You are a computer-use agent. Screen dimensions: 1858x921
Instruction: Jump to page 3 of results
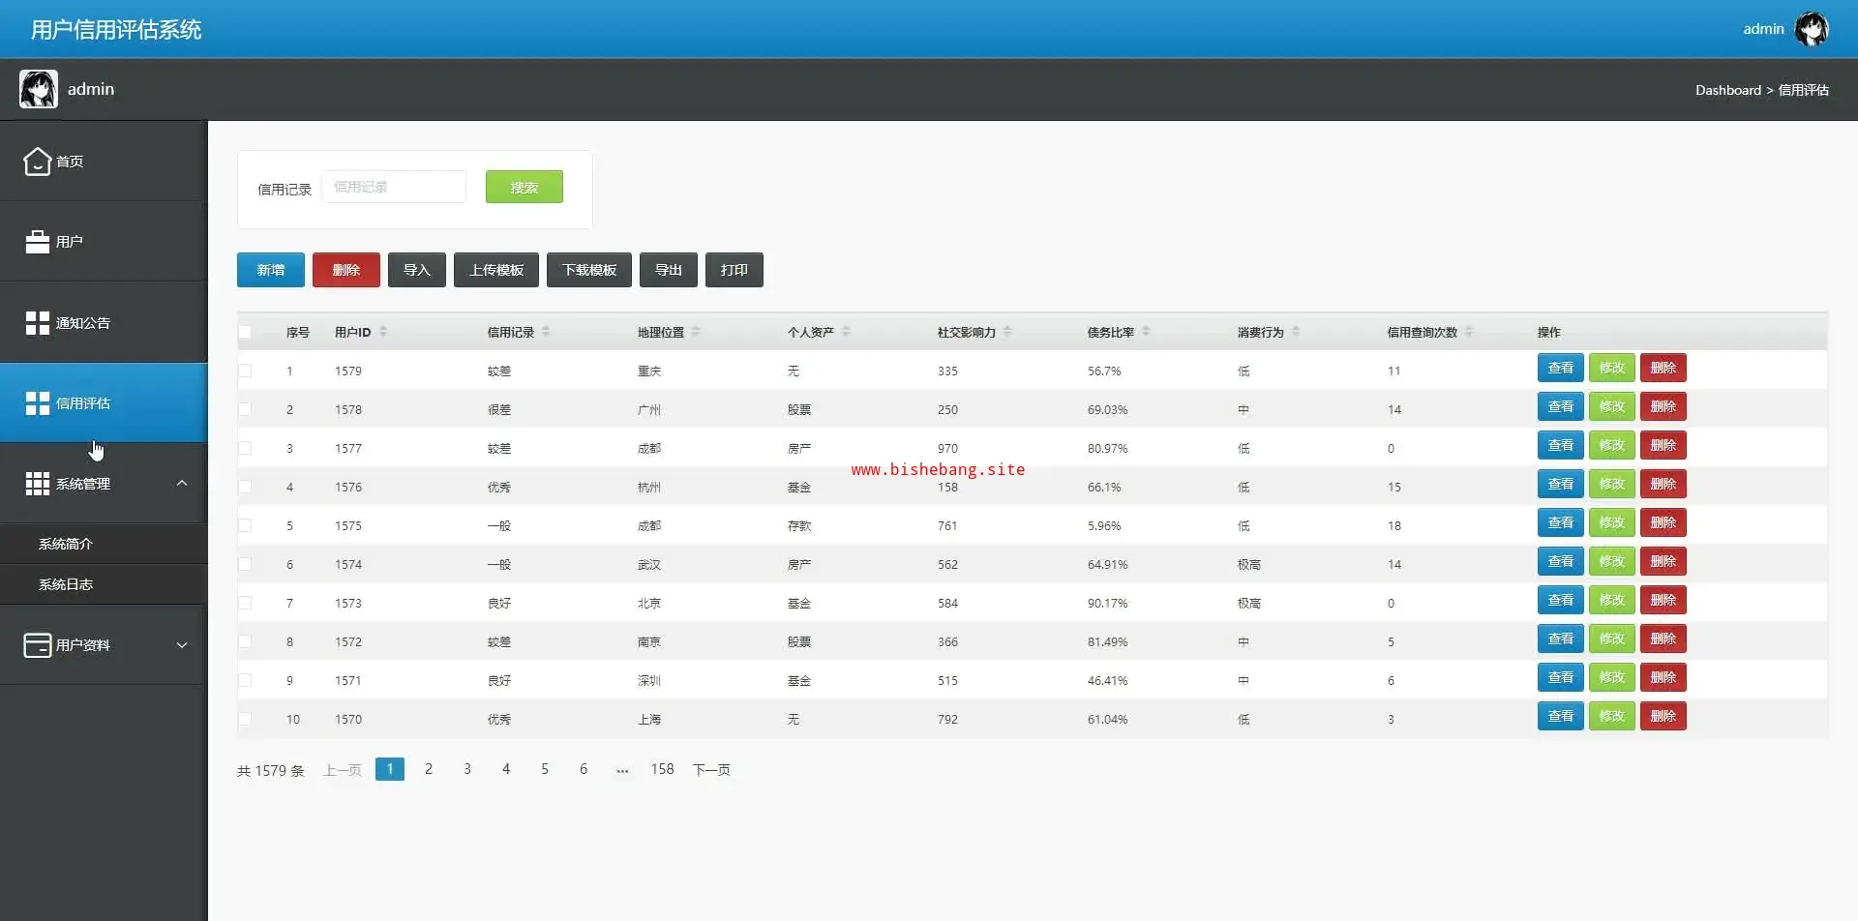point(467,769)
